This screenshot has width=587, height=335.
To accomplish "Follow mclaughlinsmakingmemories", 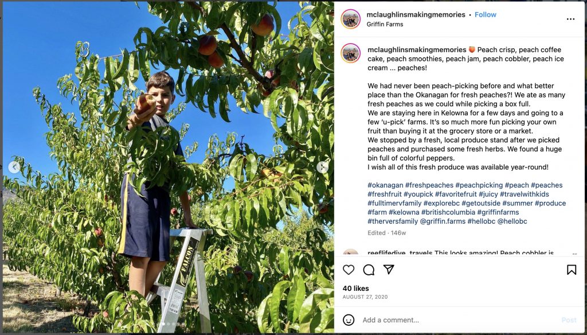I will coord(485,14).
